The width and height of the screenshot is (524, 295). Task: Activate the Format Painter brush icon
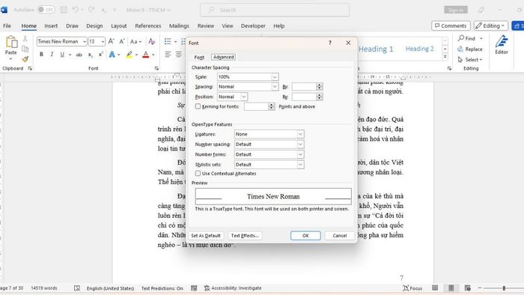pos(25,59)
